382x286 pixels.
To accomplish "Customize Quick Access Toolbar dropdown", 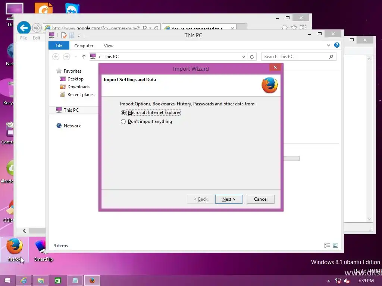I will point(79,36).
